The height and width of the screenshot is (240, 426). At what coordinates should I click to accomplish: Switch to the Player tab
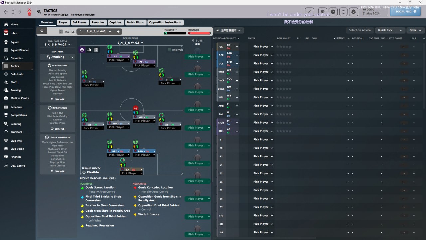63,22
